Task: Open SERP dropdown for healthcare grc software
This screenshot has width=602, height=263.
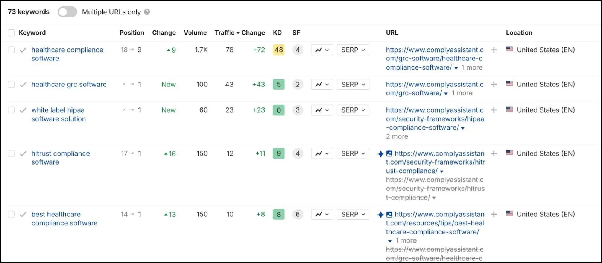Action: pyautogui.click(x=353, y=85)
